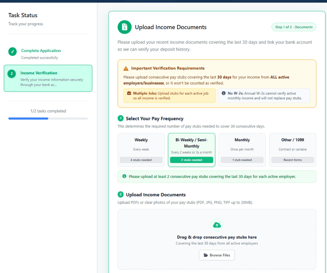Click the Step 1 of 2 - Documents badge
327x273 pixels.
tap(294, 27)
